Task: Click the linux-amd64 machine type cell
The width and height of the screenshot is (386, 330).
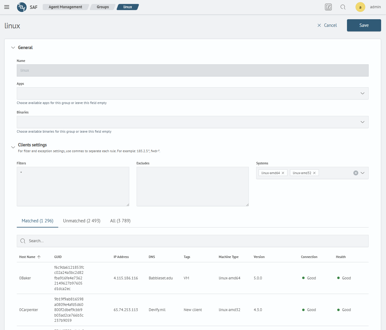Action: [230, 278]
